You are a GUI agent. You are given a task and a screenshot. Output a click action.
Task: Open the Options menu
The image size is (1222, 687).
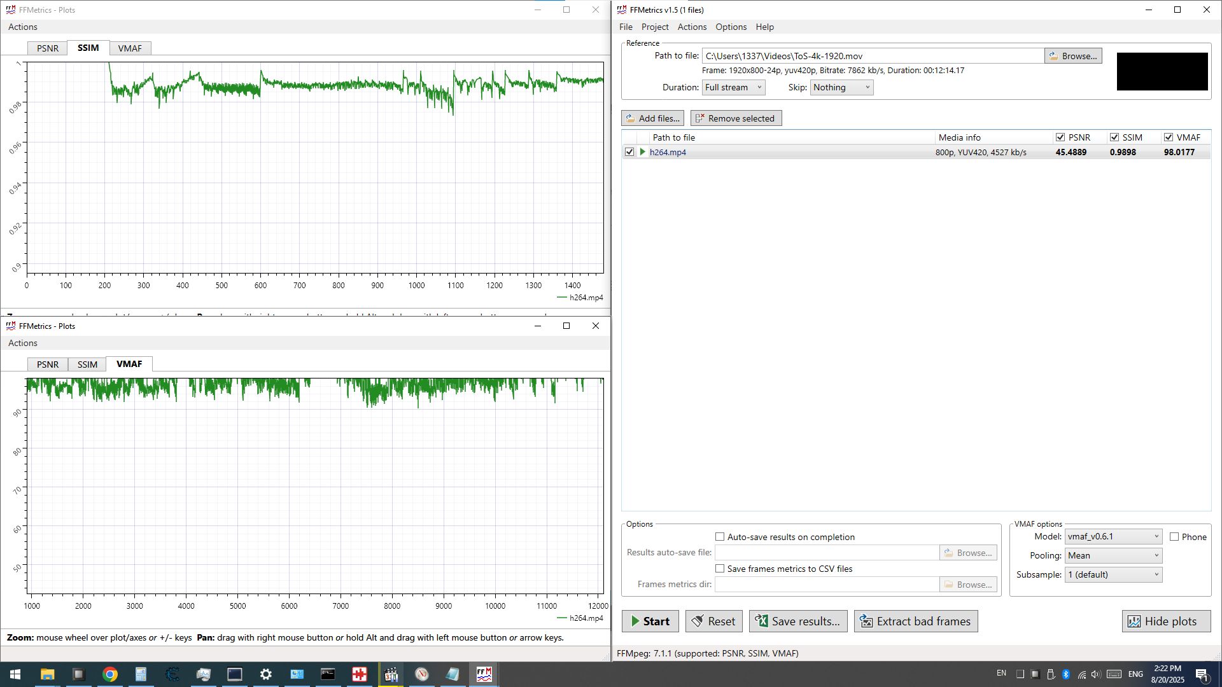[731, 27]
